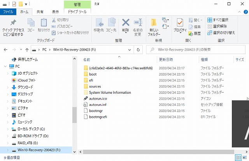Click the 管理 (Manage) contextual tab
249x161 pixels.
(x=77, y=4)
